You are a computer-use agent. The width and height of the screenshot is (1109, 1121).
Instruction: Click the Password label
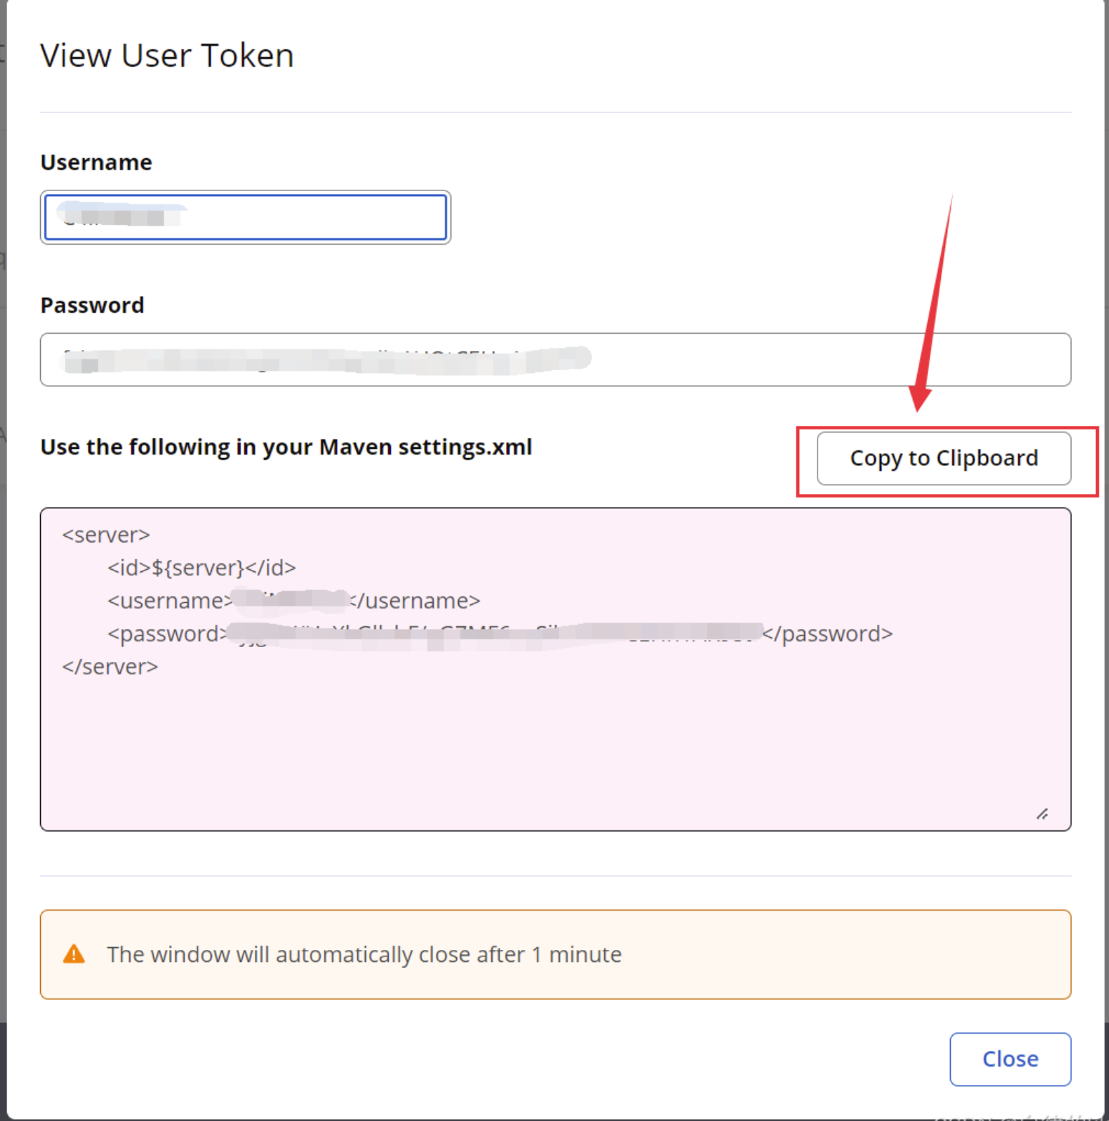92,306
